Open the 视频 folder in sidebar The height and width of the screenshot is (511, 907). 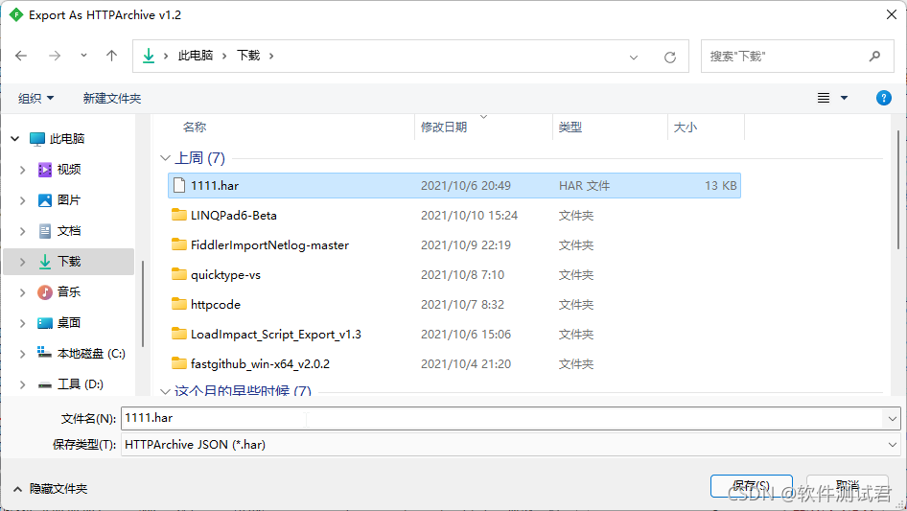pos(68,170)
